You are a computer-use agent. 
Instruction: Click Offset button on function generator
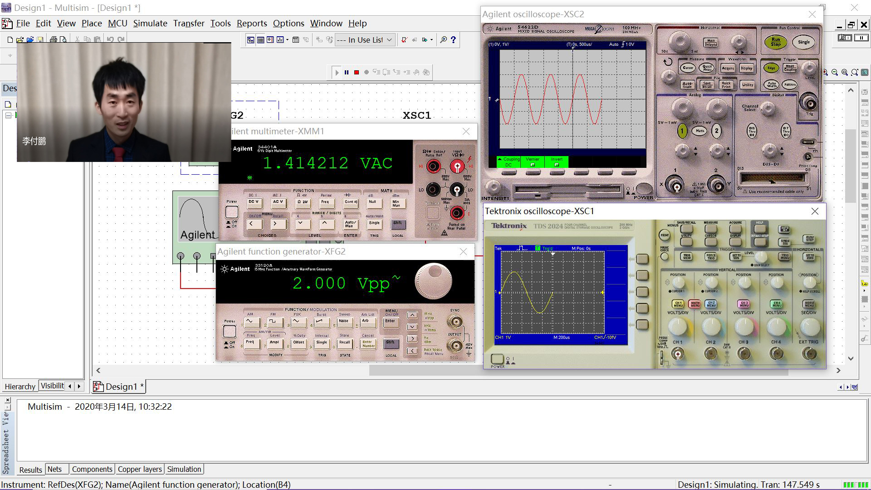(298, 343)
